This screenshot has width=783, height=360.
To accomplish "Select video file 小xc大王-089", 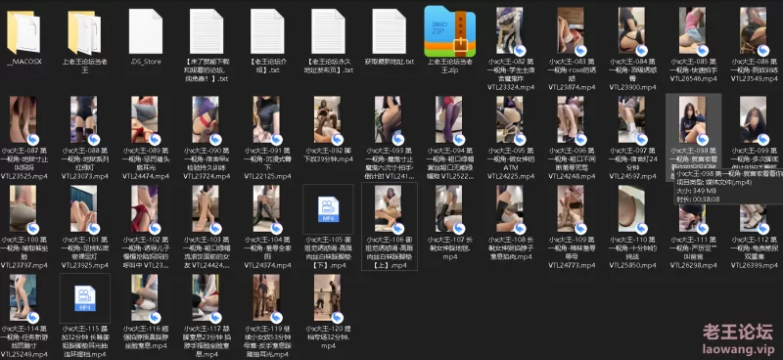I will [x=145, y=120].
